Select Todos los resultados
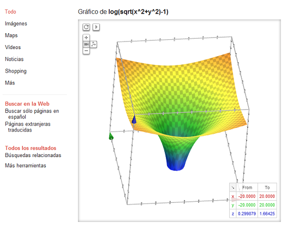Screen dimensions: 293x228 [31, 148]
